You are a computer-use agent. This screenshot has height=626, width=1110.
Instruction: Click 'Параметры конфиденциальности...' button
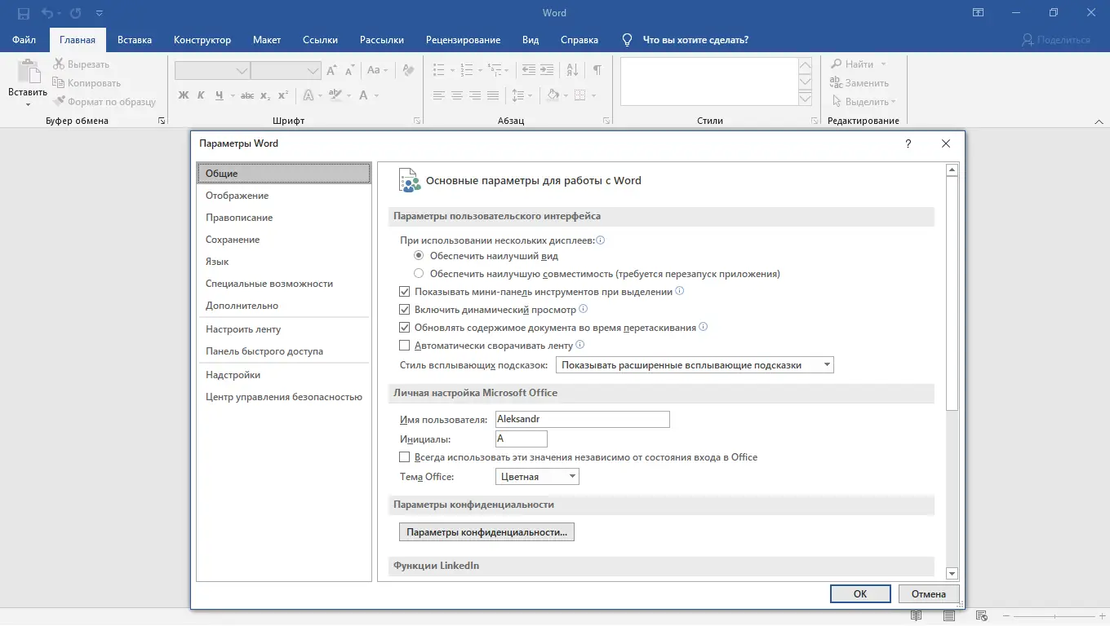pyautogui.click(x=487, y=532)
